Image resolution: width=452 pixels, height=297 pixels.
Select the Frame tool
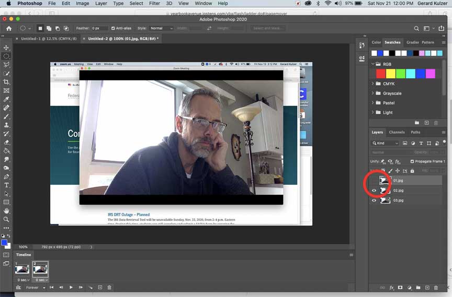pos(6,91)
